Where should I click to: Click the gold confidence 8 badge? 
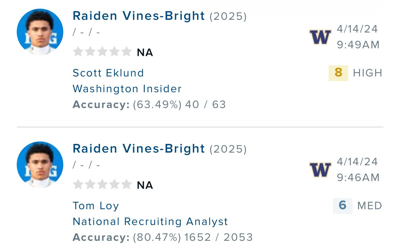click(x=338, y=73)
